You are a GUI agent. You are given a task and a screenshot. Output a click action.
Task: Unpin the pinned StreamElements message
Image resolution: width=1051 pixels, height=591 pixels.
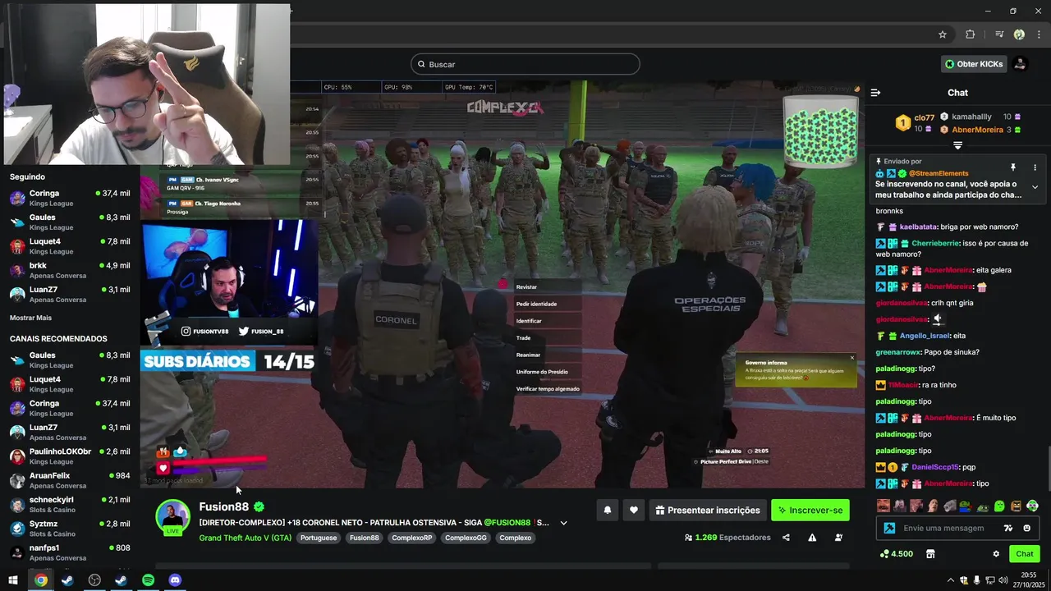1013,167
